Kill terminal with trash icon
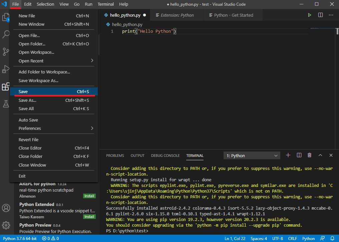Viewport: 339px width, 242px height. tap(309, 155)
